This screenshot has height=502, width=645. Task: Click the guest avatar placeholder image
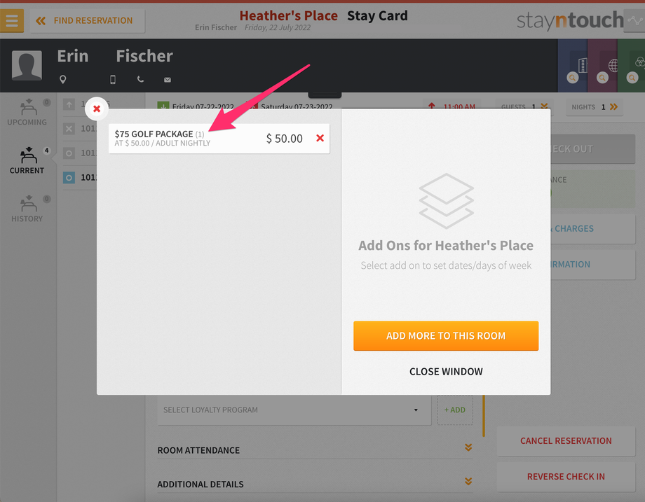[27, 65]
